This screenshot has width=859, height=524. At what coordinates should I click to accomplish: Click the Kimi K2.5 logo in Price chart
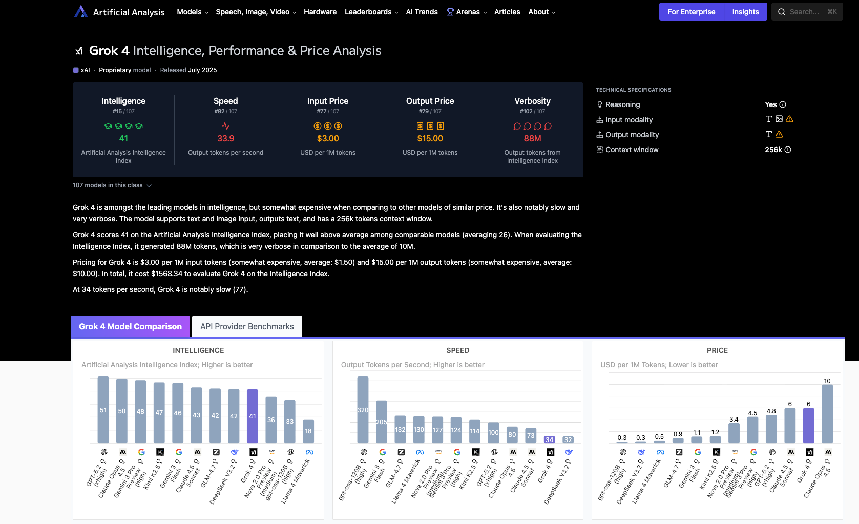[x=716, y=452]
